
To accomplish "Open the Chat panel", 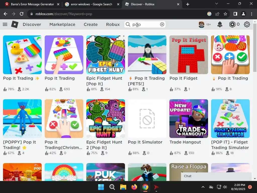I will tap(216, 176).
